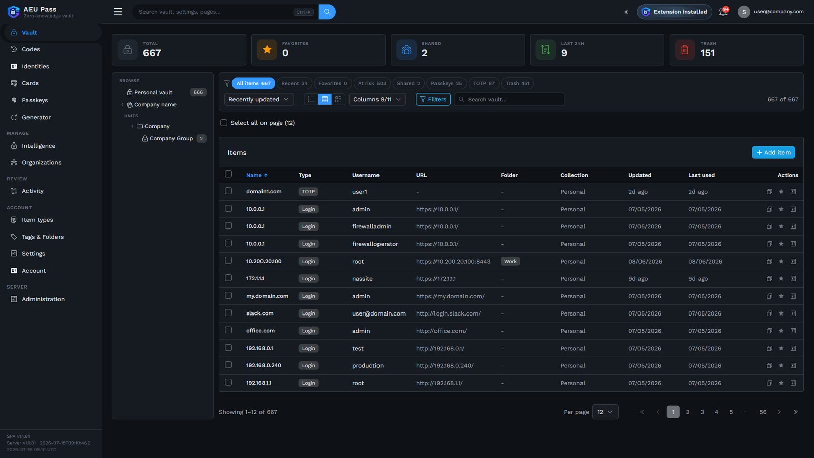Focus the Search vault input field
Image resolution: width=814 pixels, height=458 pixels.
509,99
